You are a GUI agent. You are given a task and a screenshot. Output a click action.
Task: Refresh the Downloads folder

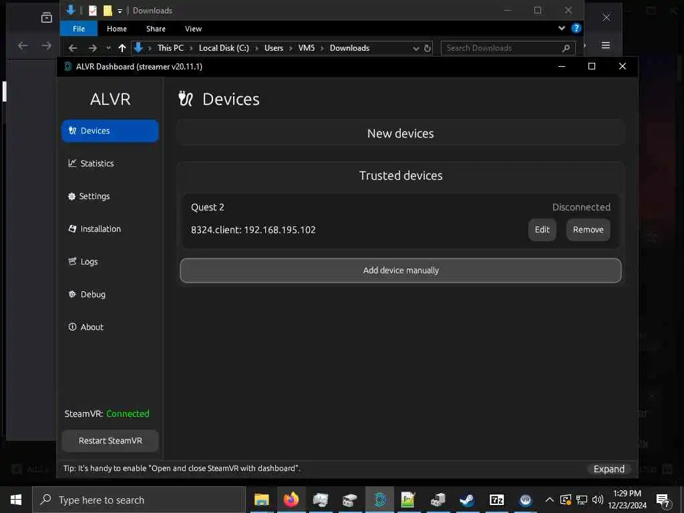[x=427, y=48]
